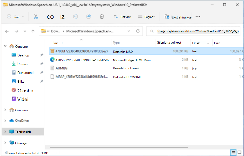
Task: Click into the search box
Action: coord(193,31)
